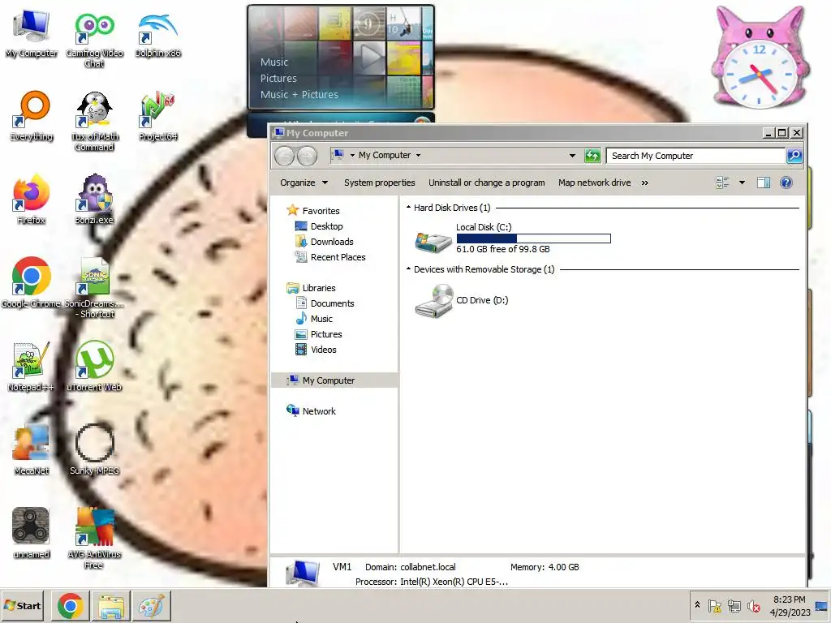Viewport: 831px width, 623px height.
Task: Show more toolbar commands chevron
Action: (644, 183)
